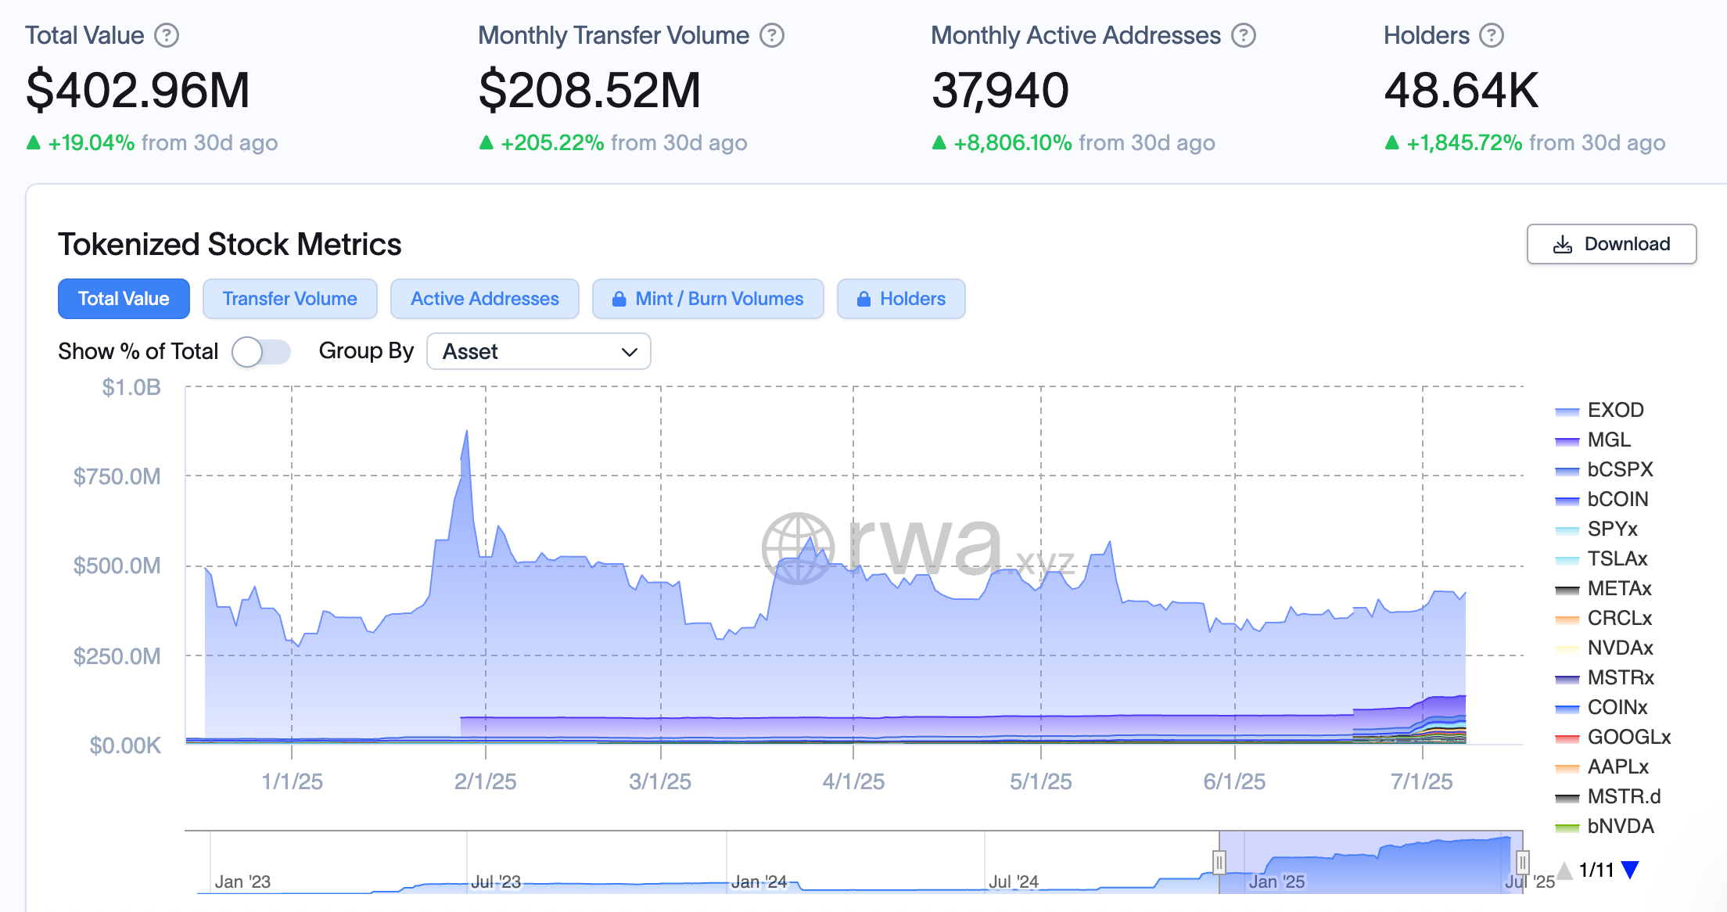Click lock icon on Mint / Burn Volumes
Viewport: 1727px width, 912px height.
point(619,300)
